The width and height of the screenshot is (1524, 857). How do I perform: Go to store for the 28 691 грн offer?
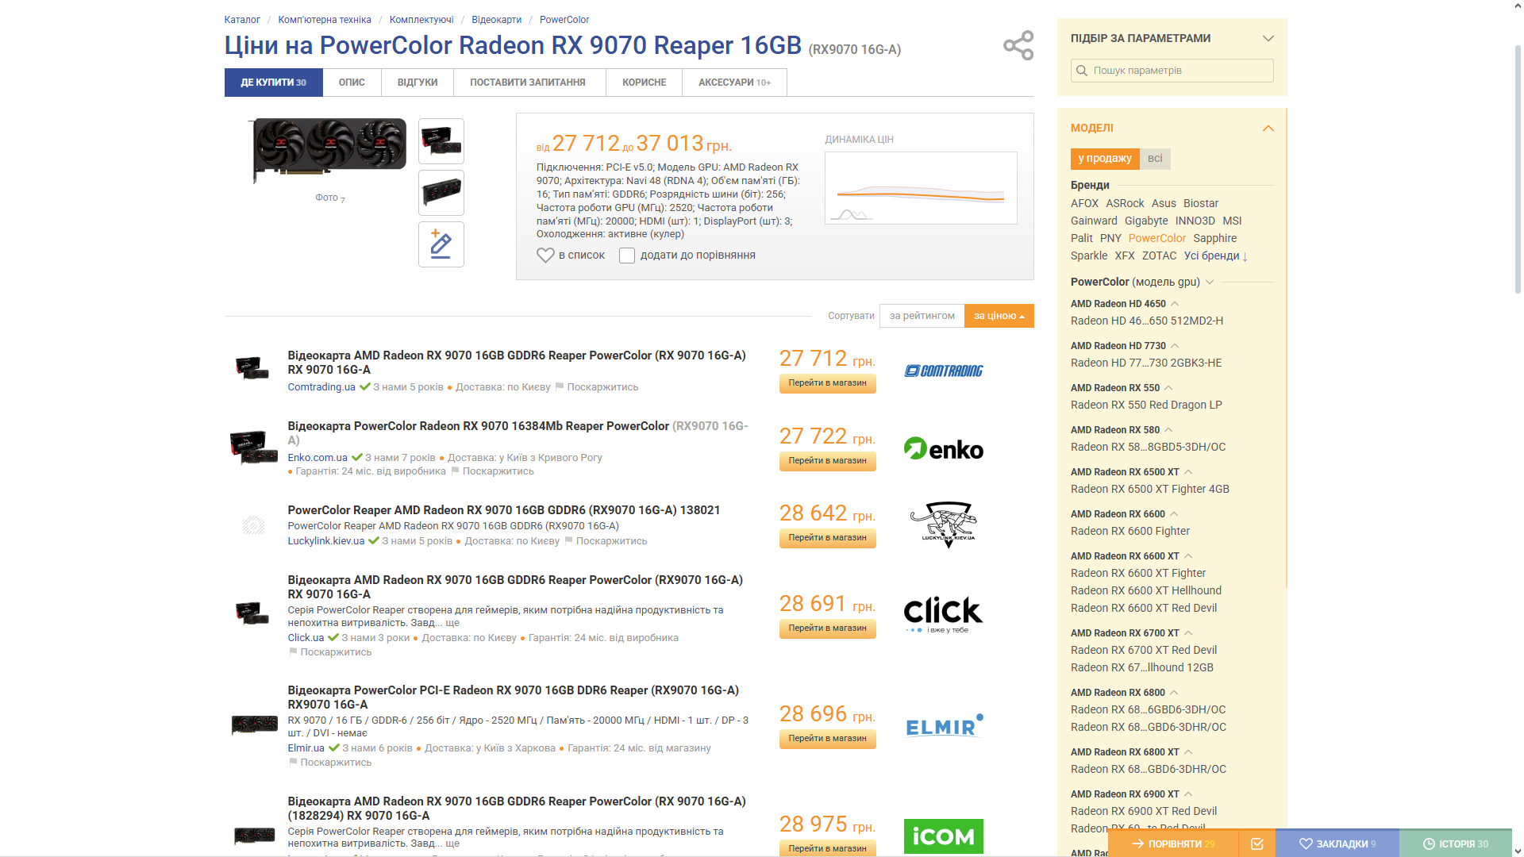coord(828,628)
